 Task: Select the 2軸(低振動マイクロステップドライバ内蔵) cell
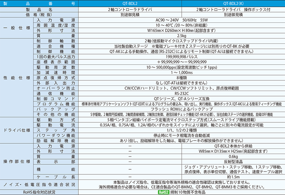tap(182, 41)
